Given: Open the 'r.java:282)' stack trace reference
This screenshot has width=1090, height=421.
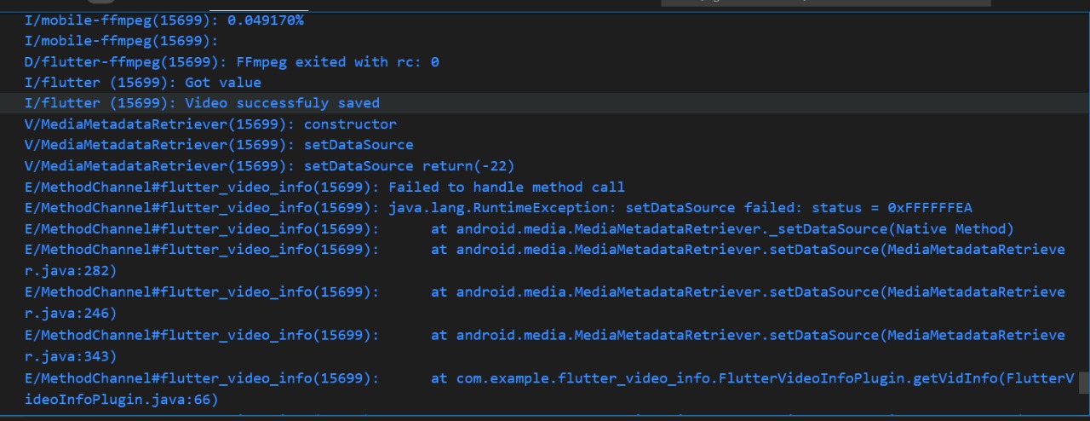Looking at the screenshot, I should point(71,271).
